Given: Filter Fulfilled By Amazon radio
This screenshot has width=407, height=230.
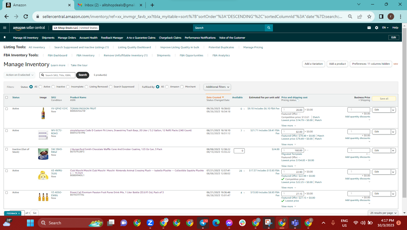Looking at the screenshot, I should 167,87.
